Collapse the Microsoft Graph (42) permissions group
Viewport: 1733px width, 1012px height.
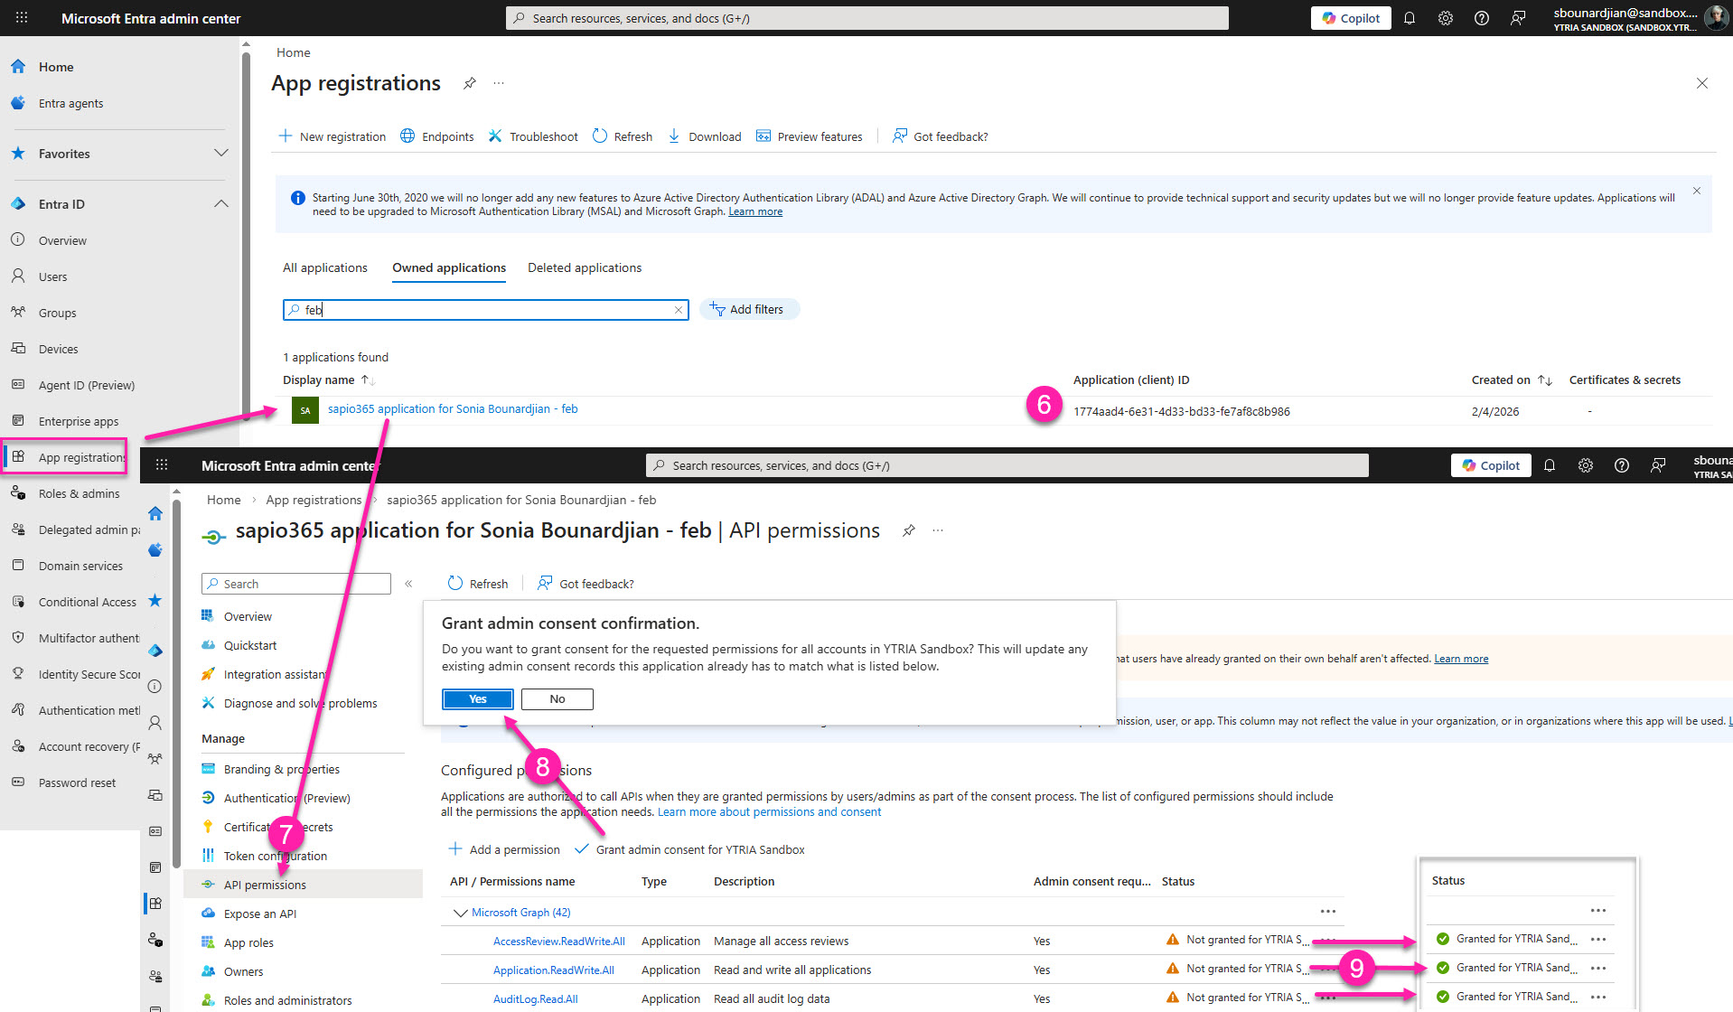460,913
